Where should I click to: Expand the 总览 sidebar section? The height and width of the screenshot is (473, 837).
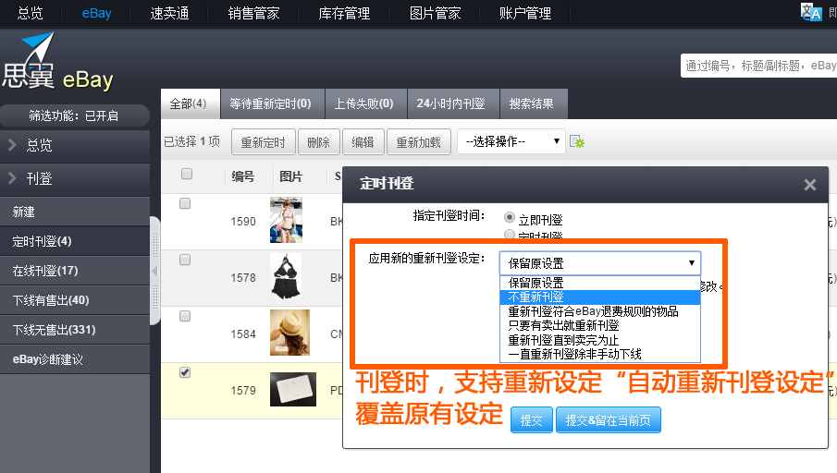(x=75, y=145)
